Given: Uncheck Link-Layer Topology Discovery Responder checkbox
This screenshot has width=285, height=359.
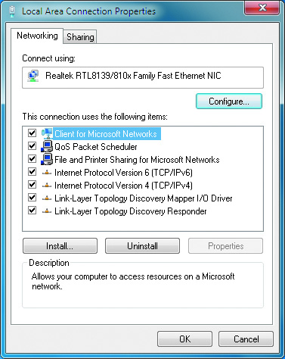Looking at the screenshot, I should tap(32, 211).
